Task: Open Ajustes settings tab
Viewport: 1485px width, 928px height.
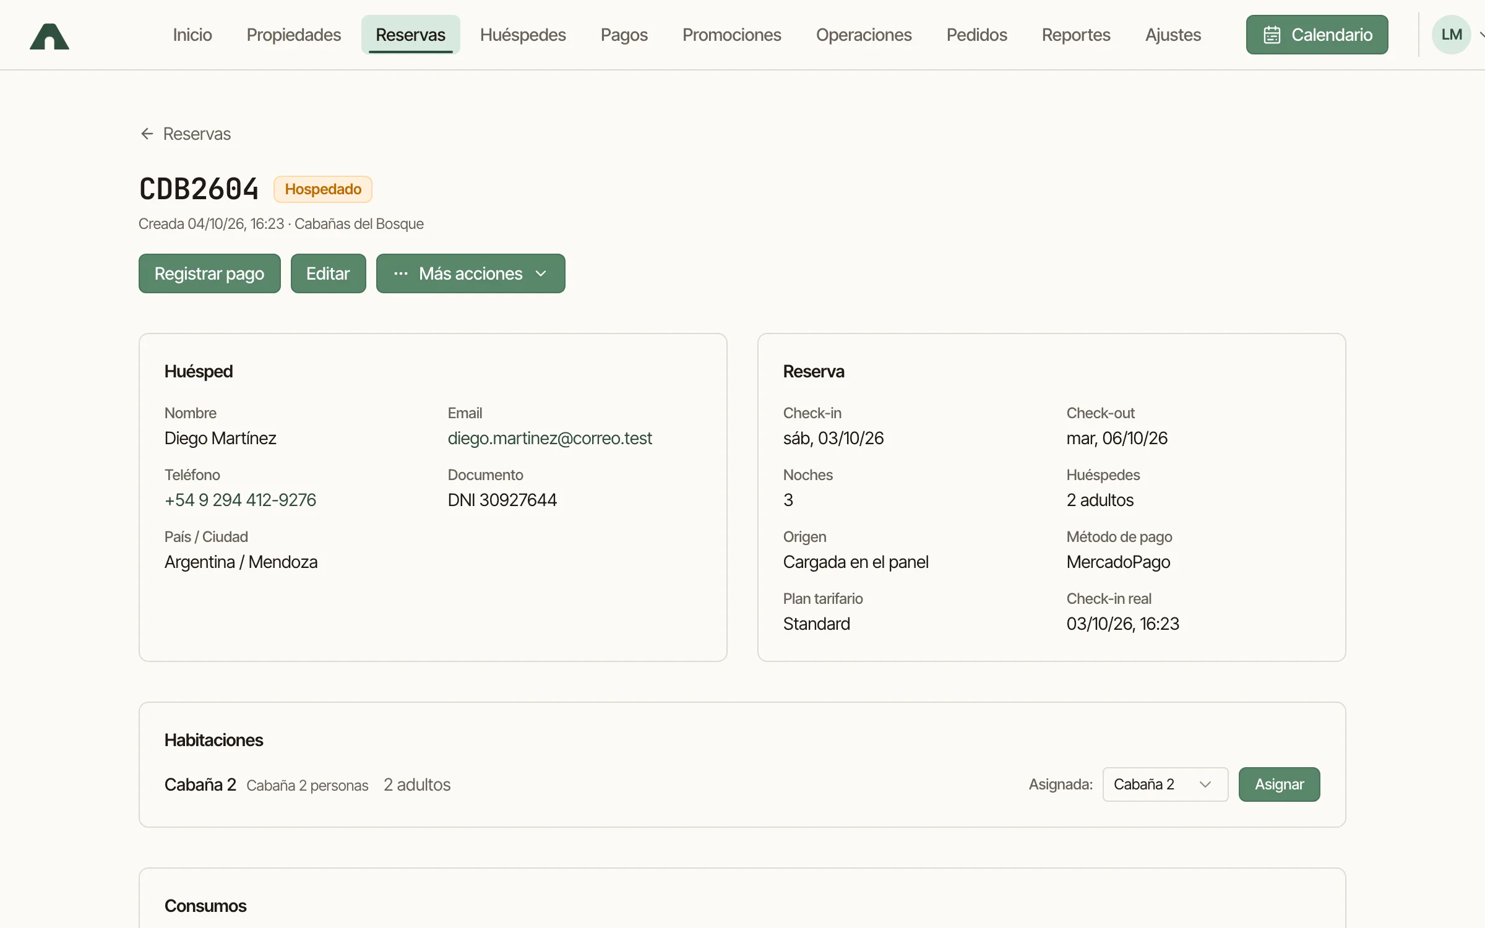Action: click(1173, 35)
